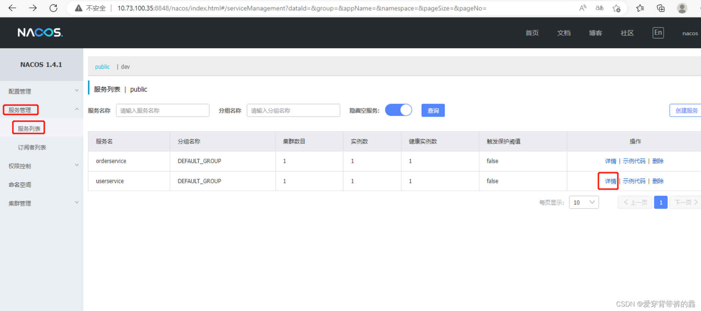Click 删除 for orderservice
701x311 pixels.
tap(658, 161)
